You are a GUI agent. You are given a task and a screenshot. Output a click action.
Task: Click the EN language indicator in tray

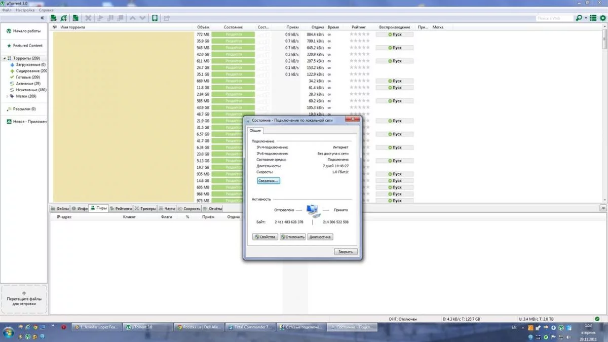click(514, 328)
